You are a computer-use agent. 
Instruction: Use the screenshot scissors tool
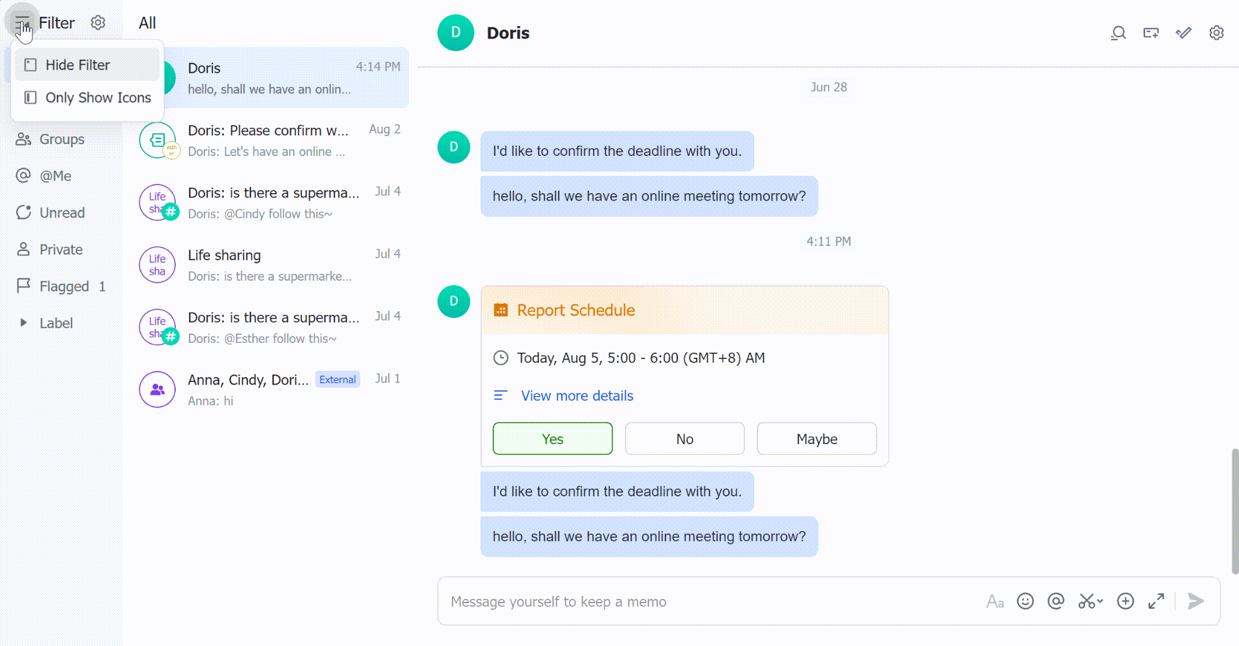tap(1085, 601)
